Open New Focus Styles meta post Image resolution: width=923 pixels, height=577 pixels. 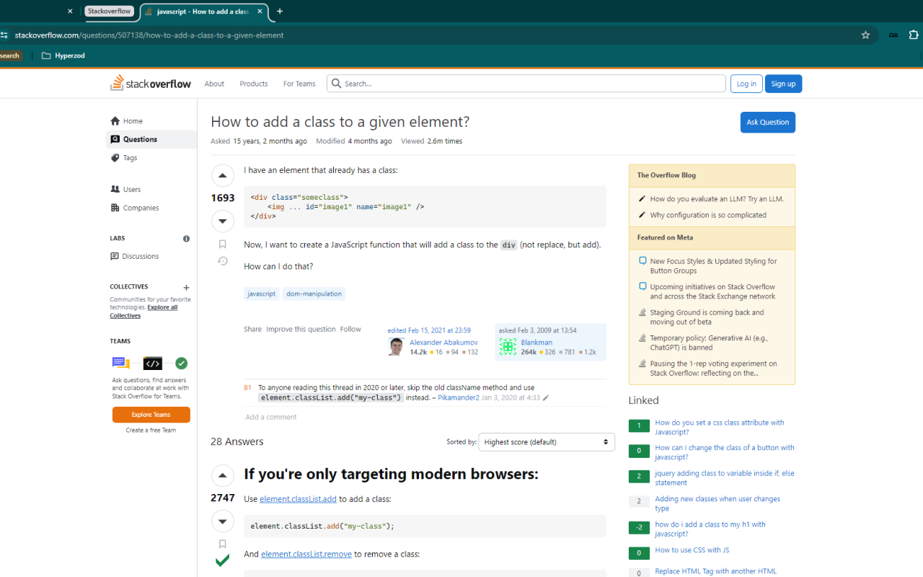point(713,266)
